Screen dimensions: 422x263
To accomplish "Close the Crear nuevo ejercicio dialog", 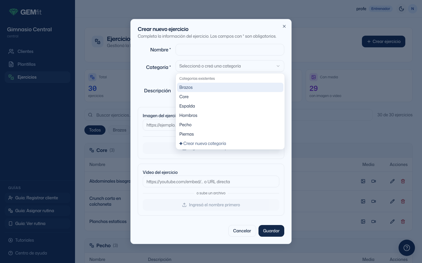I will (284, 26).
